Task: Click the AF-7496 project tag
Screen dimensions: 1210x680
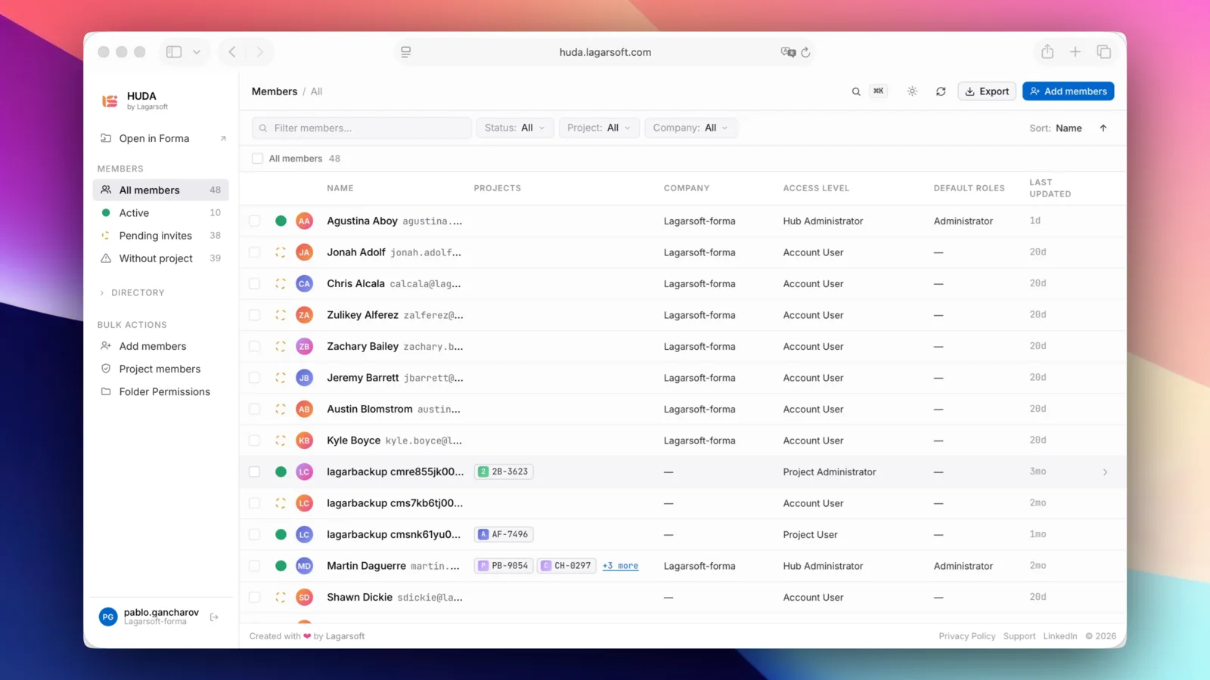Action: 504,535
